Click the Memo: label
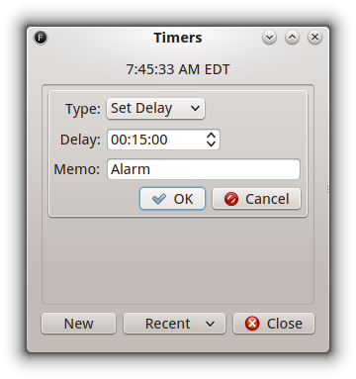This screenshot has width=356, height=379. (77, 169)
